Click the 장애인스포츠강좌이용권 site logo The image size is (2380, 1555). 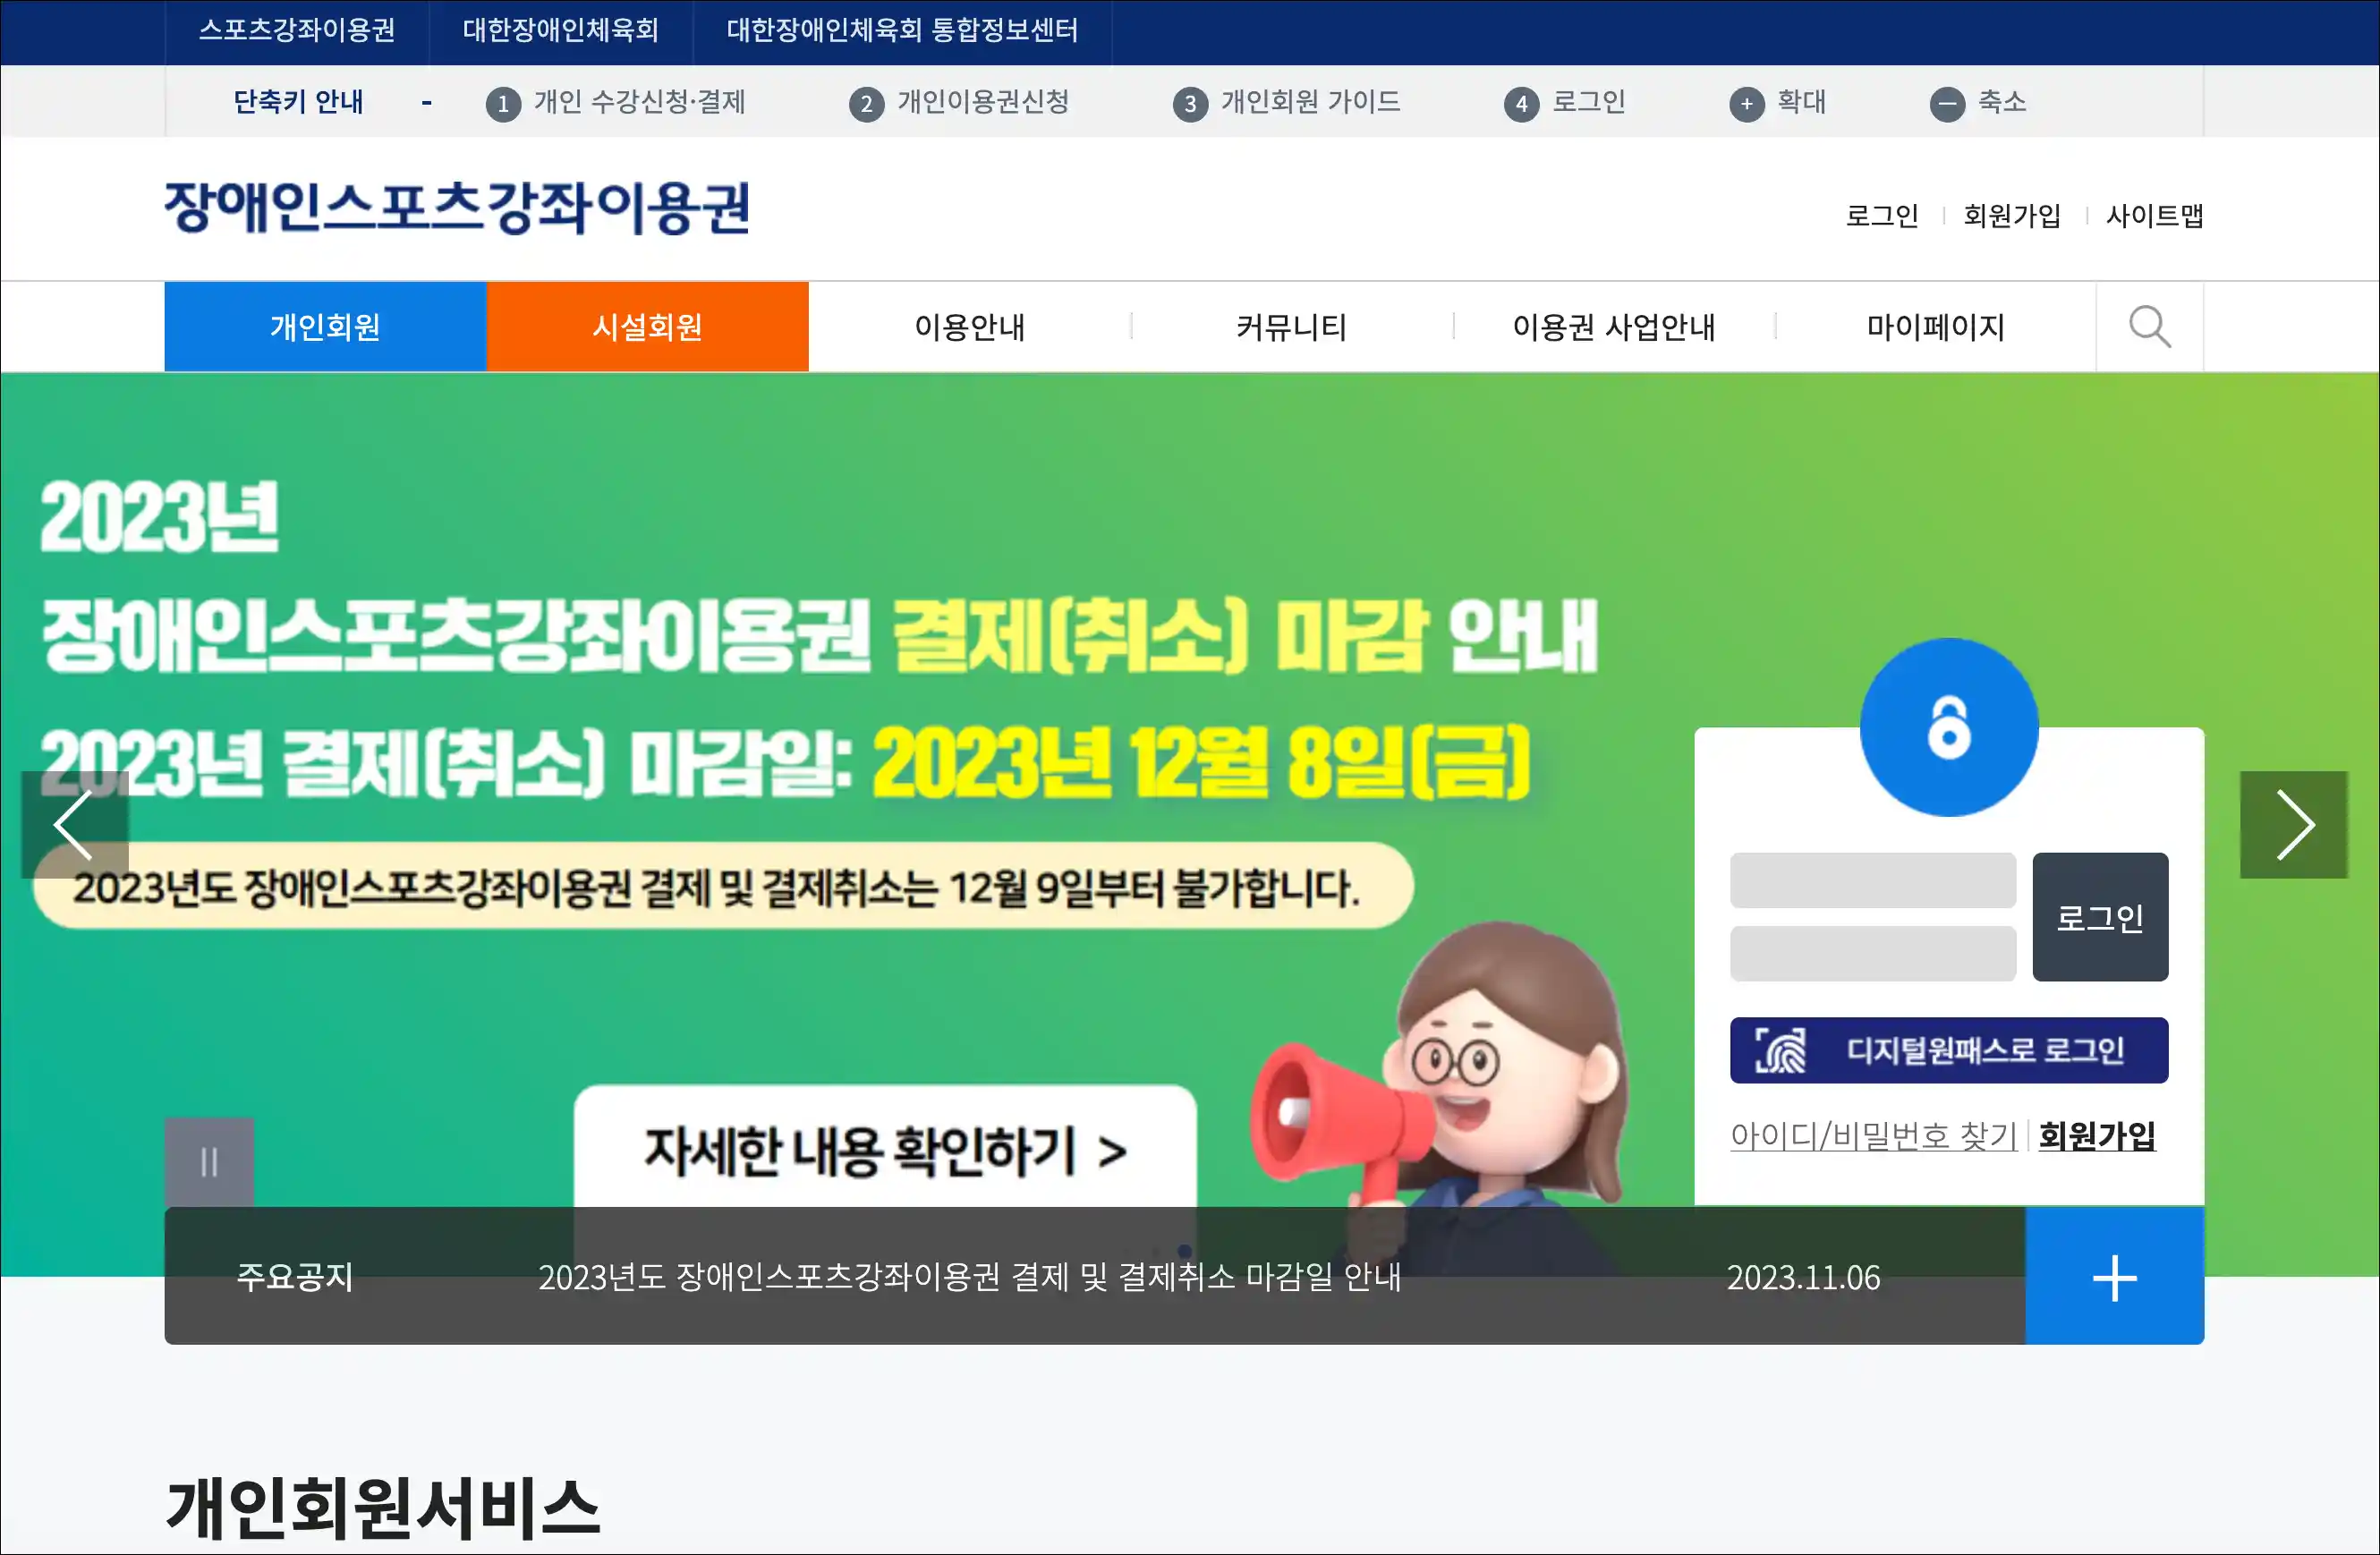(457, 208)
